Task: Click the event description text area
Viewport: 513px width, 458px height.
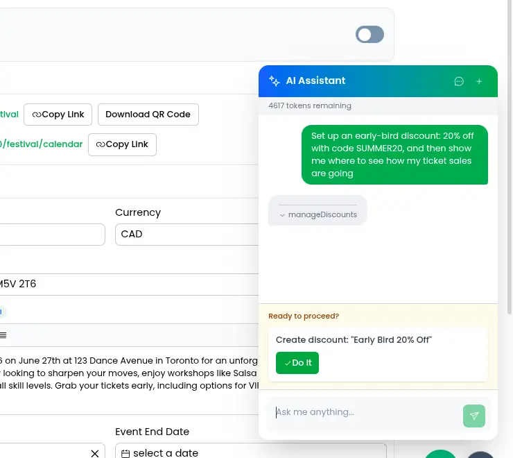Action: [x=129, y=373]
